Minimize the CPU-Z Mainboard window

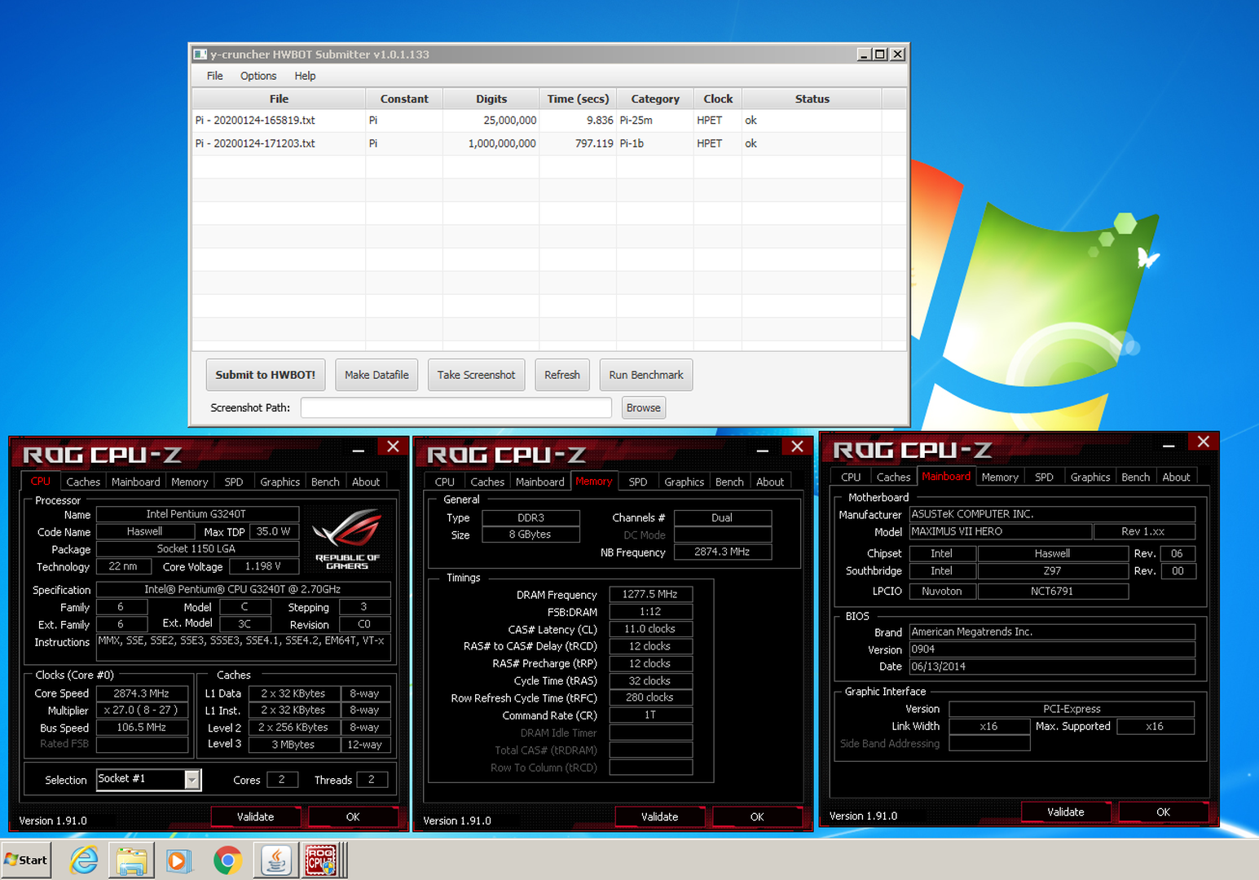(x=1169, y=445)
